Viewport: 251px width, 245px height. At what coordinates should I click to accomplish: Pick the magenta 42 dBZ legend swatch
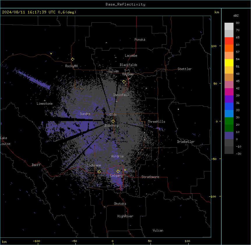click(229, 92)
